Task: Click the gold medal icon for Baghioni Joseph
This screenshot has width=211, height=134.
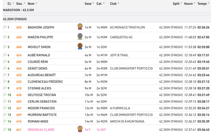Action: click(80, 27)
